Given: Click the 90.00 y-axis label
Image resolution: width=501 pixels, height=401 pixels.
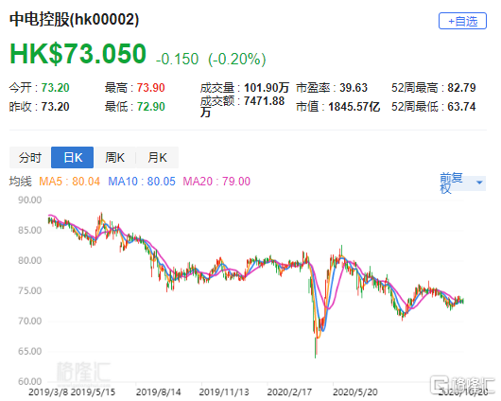Looking at the screenshot, I should (29, 200).
